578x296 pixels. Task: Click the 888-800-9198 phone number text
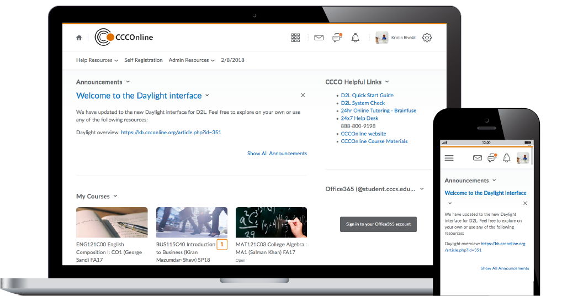point(358,126)
